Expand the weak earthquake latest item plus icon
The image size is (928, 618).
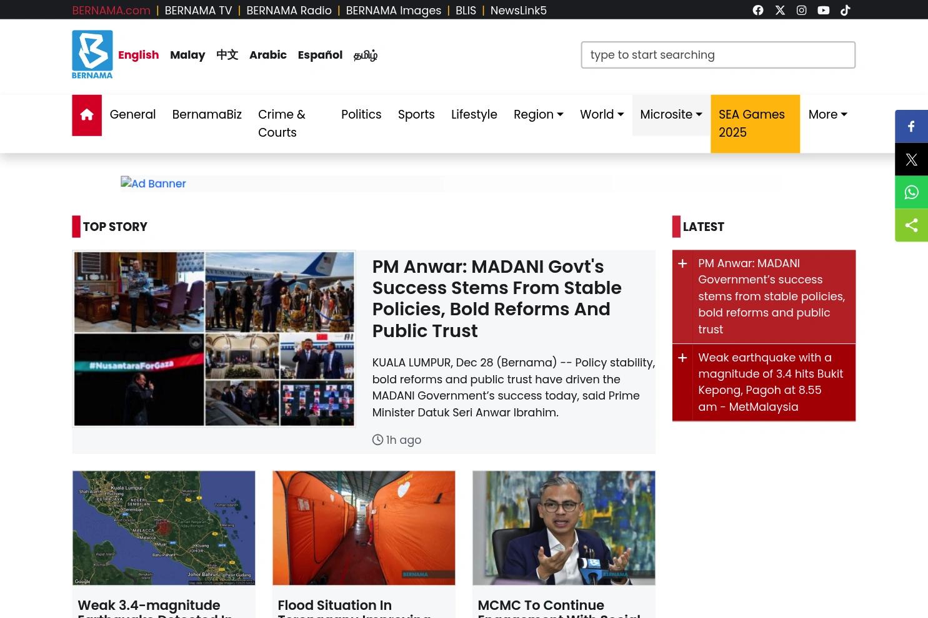pyautogui.click(x=682, y=358)
